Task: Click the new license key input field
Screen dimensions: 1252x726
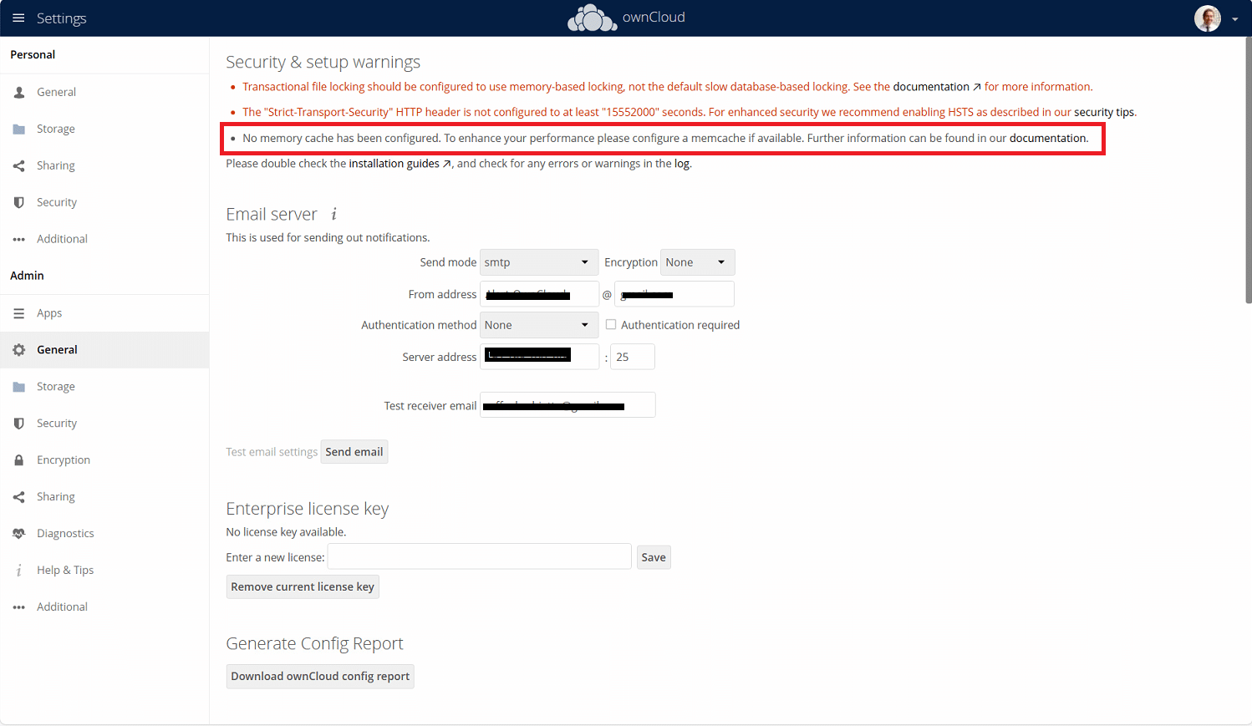Action: pos(480,556)
